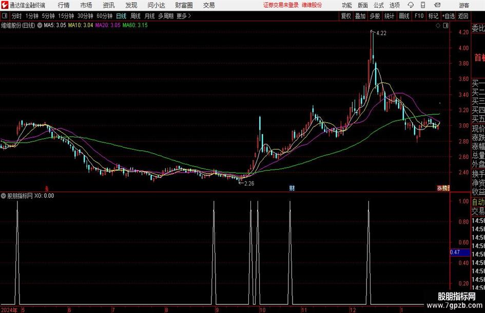
Task: Open the mail envelope icon
Action: click(x=437, y=5)
